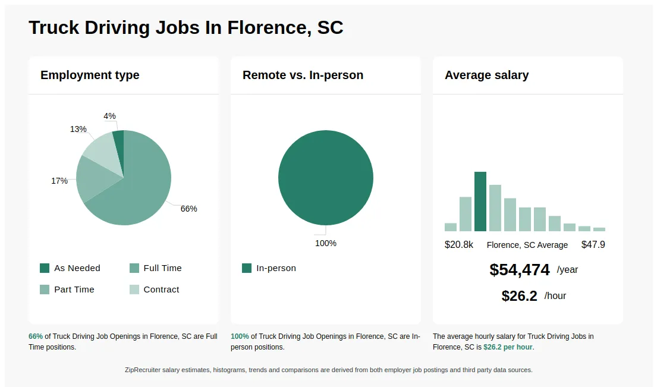Viewport: 654px width, 387px height.
Task: Click the $54,474 per year salary figure
Action: coord(520,270)
